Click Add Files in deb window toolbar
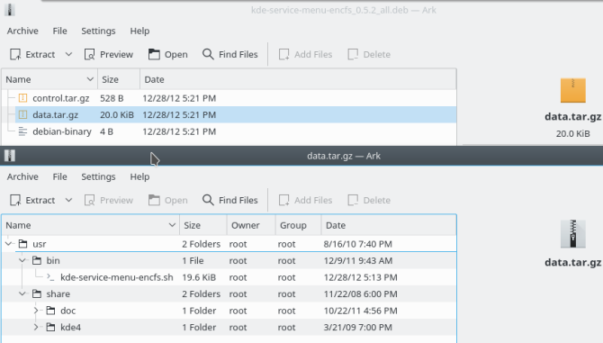The height and width of the screenshot is (343, 603). tap(306, 55)
